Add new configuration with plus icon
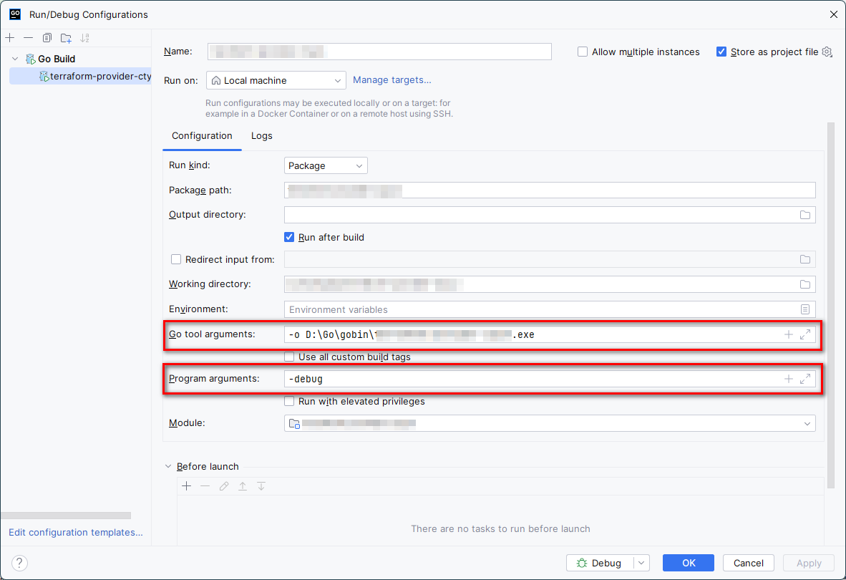846x580 pixels. [x=10, y=38]
